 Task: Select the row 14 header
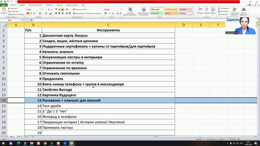[x=4, y=100]
